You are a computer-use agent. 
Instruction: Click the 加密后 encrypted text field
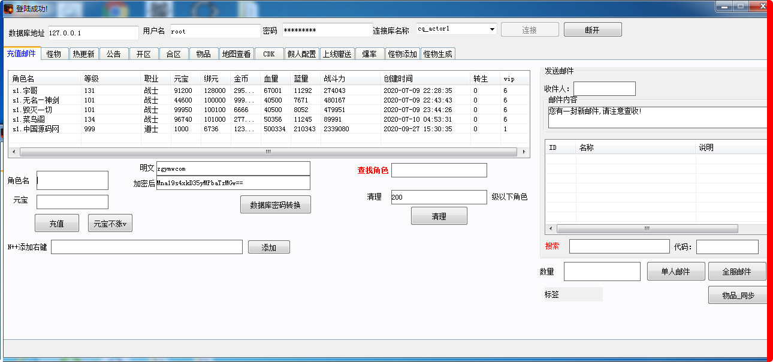pyautogui.click(x=233, y=183)
